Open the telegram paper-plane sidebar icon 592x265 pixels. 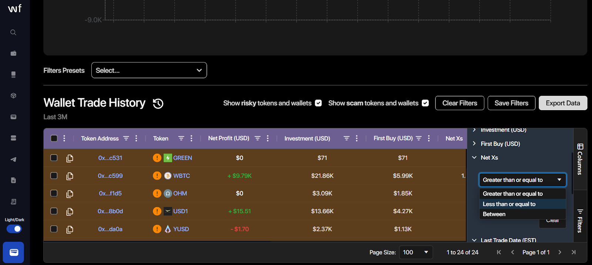pyautogui.click(x=13, y=159)
